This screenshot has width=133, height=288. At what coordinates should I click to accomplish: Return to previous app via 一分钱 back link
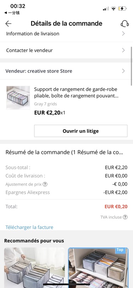[x=12, y=13]
